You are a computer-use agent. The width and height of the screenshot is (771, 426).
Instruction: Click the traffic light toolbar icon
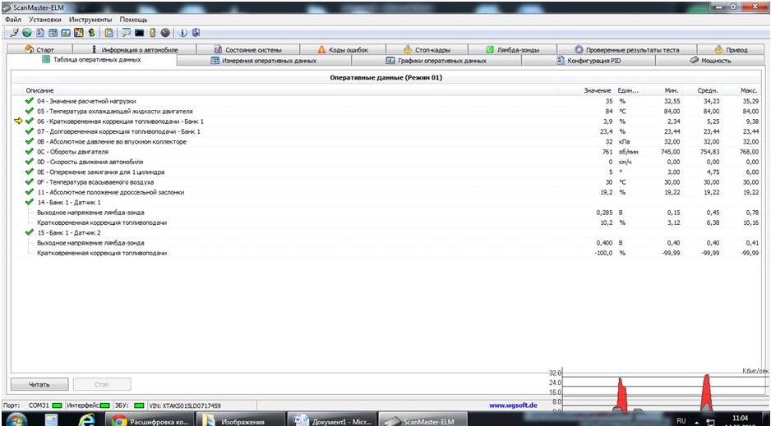(x=152, y=33)
